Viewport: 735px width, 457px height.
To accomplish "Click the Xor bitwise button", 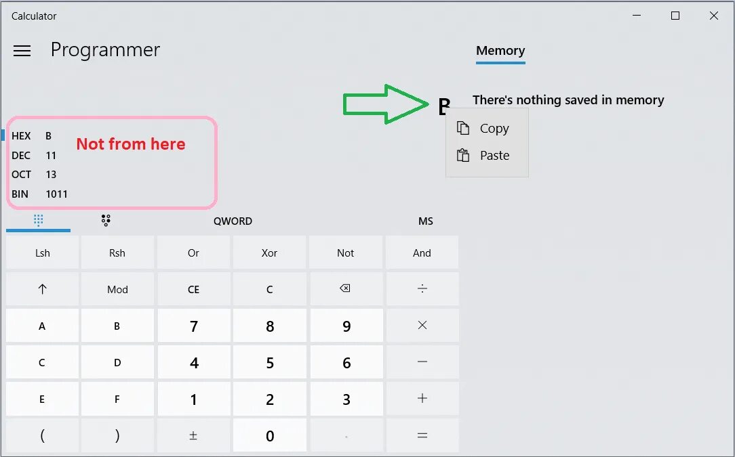I will click(270, 253).
